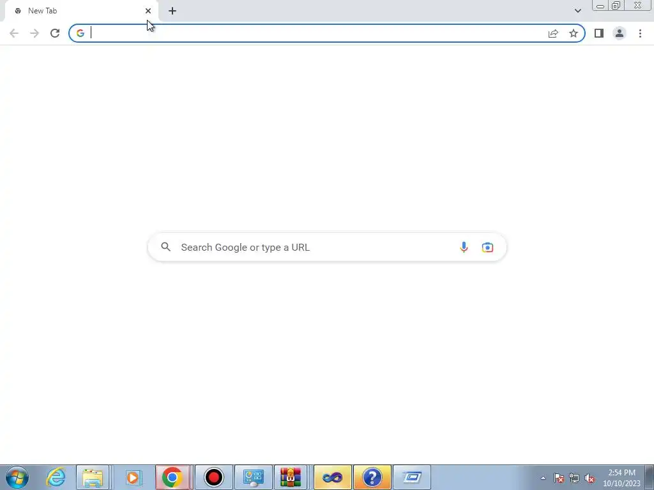Click Chrome icon on taskbar
The height and width of the screenshot is (490, 654).
coord(172,477)
